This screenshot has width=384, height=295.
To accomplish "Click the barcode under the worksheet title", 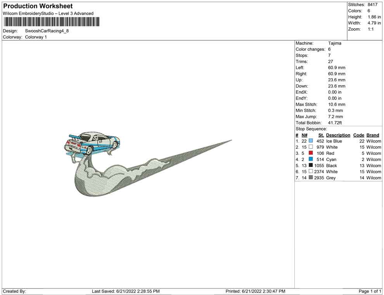I will 52,22.
